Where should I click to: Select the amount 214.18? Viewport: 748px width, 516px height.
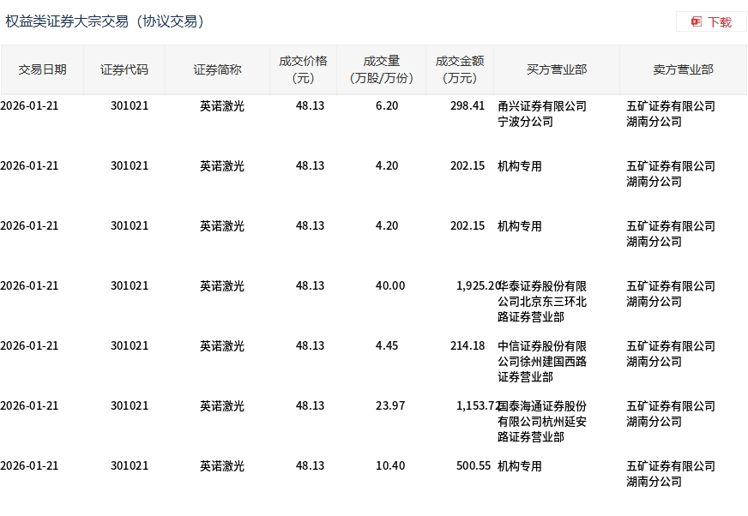(467, 345)
